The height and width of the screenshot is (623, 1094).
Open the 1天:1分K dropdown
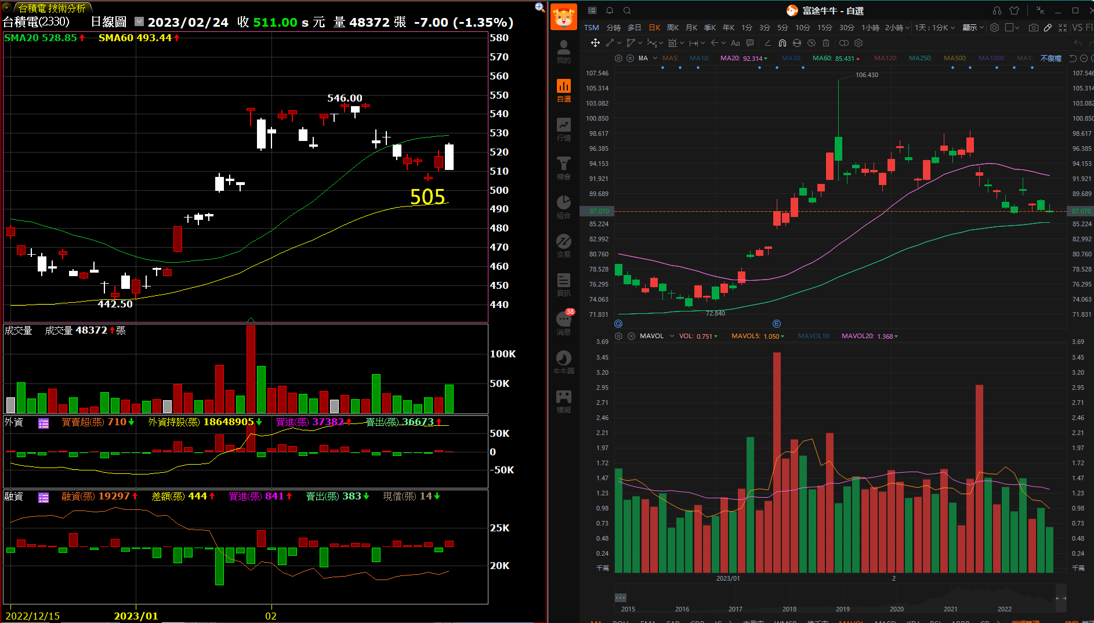[934, 27]
